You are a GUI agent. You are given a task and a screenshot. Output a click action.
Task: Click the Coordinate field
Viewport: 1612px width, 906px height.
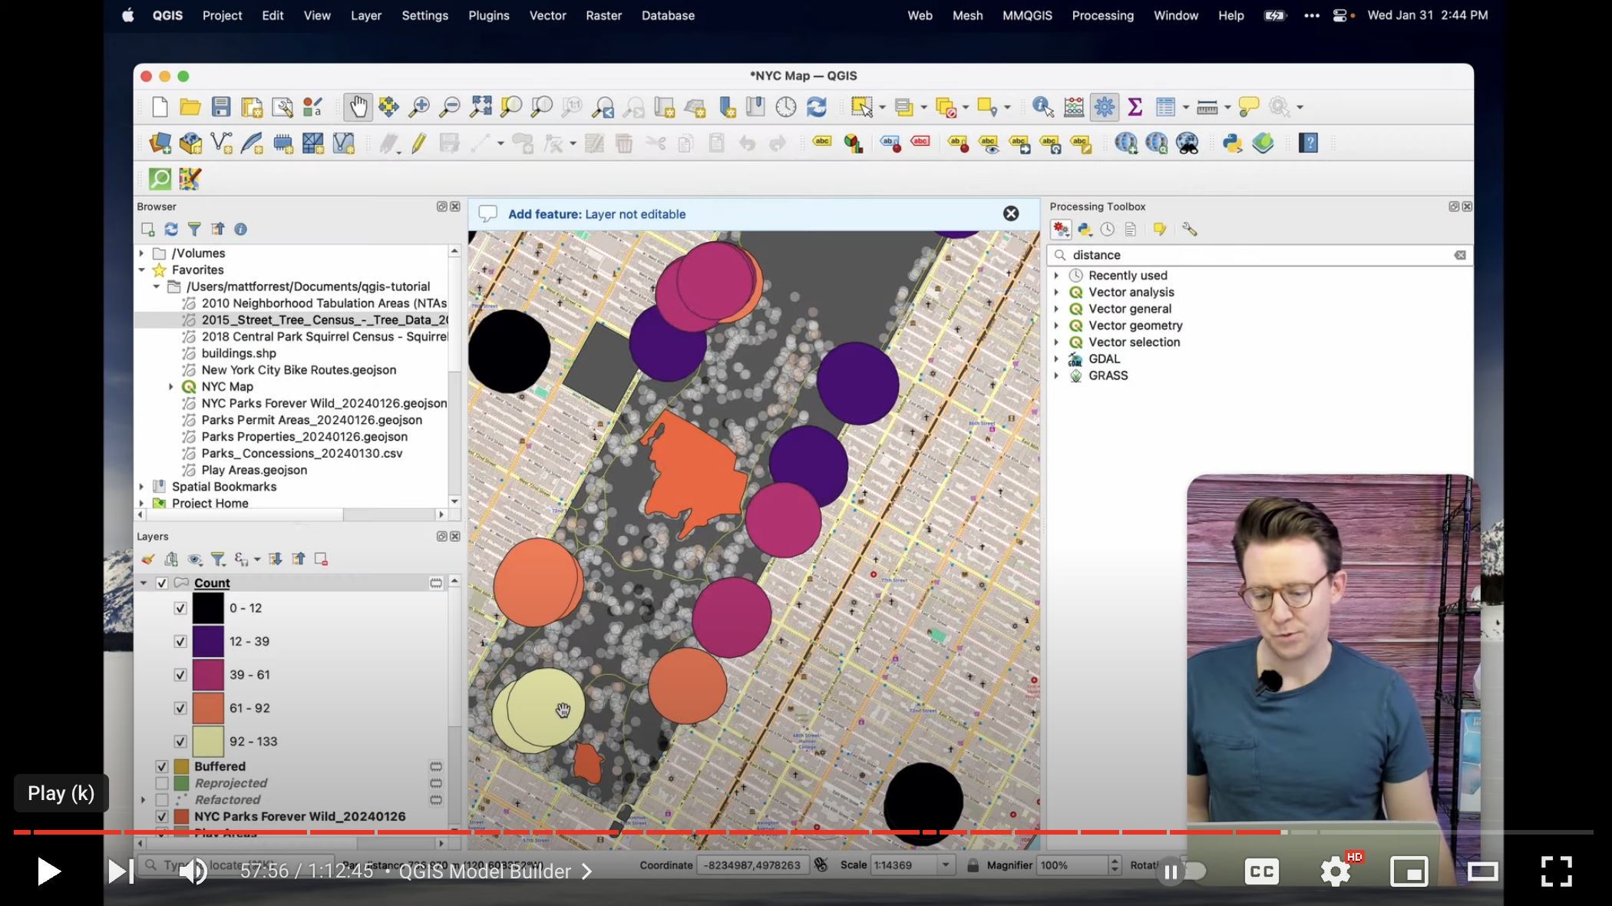pyautogui.click(x=752, y=865)
